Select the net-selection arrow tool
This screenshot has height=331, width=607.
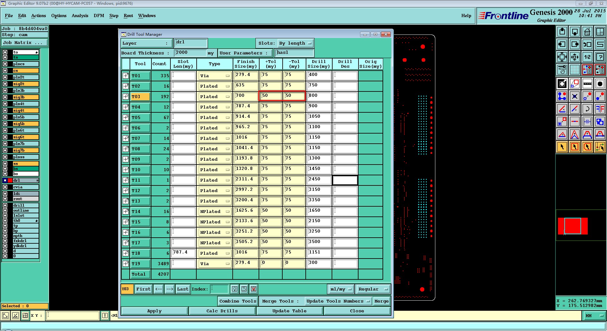600,147
